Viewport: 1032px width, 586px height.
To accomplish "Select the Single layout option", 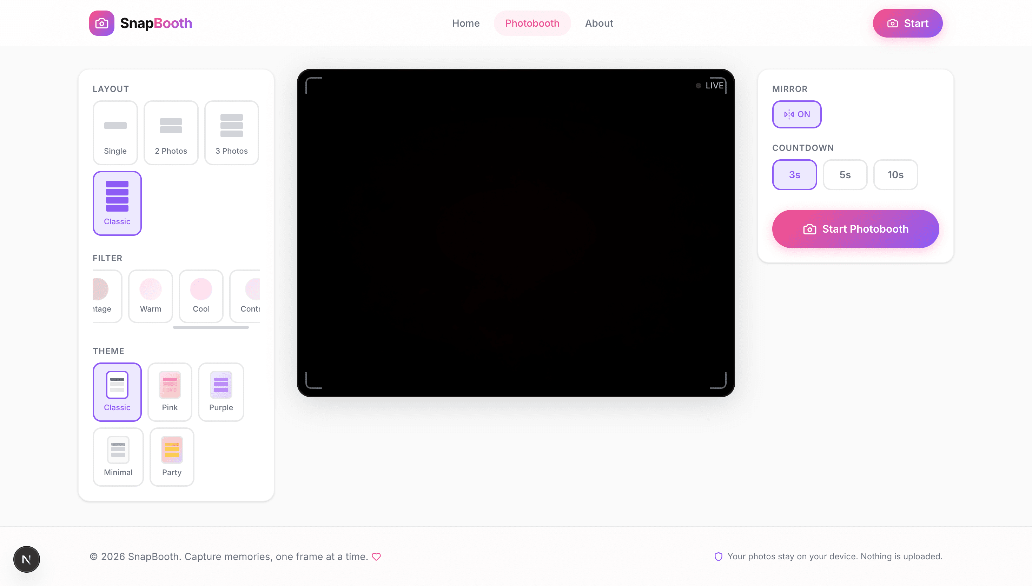I will tap(115, 132).
